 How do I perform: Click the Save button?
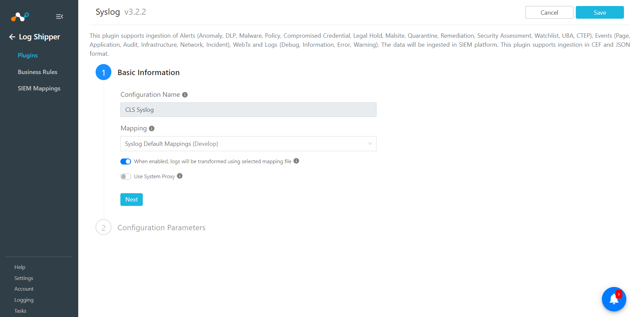600,12
